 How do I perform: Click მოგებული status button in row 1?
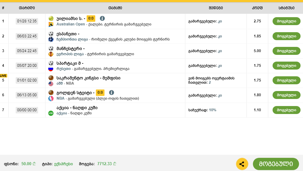click(286, 21)
